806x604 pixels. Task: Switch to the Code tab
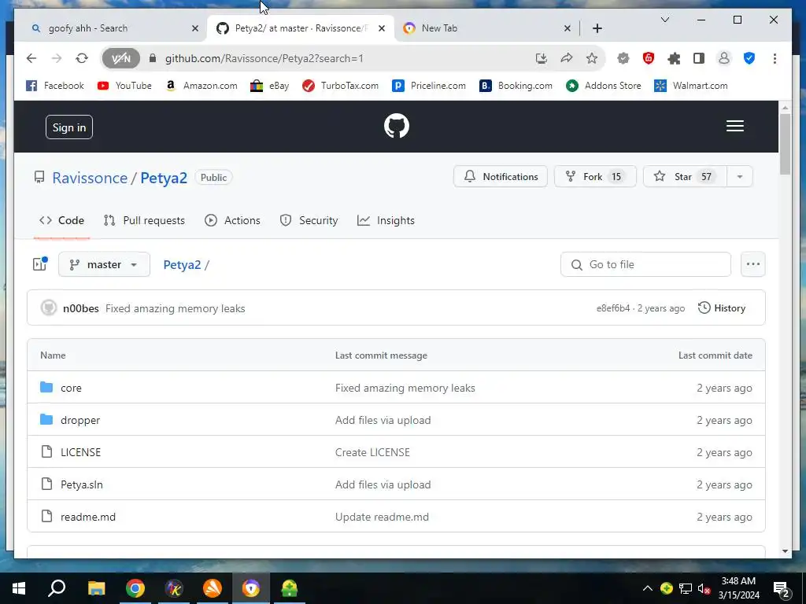point(61,220)
